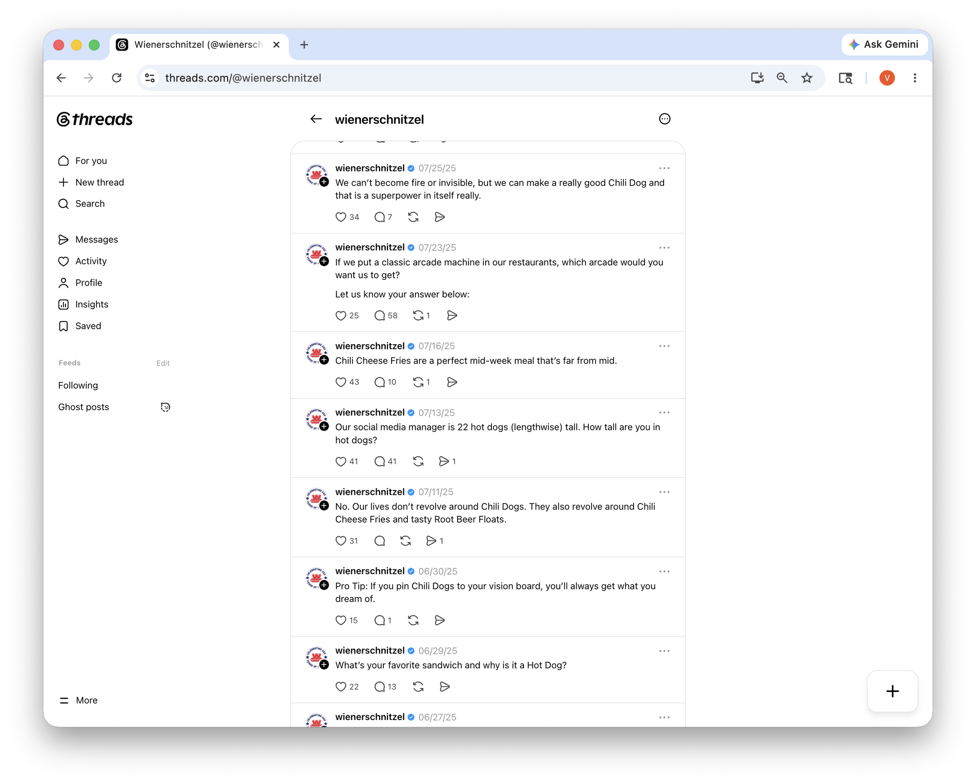Go back from the wienerschnitzel profile
The height and width of the screenshot is (784, 976).
click(316, 119)
